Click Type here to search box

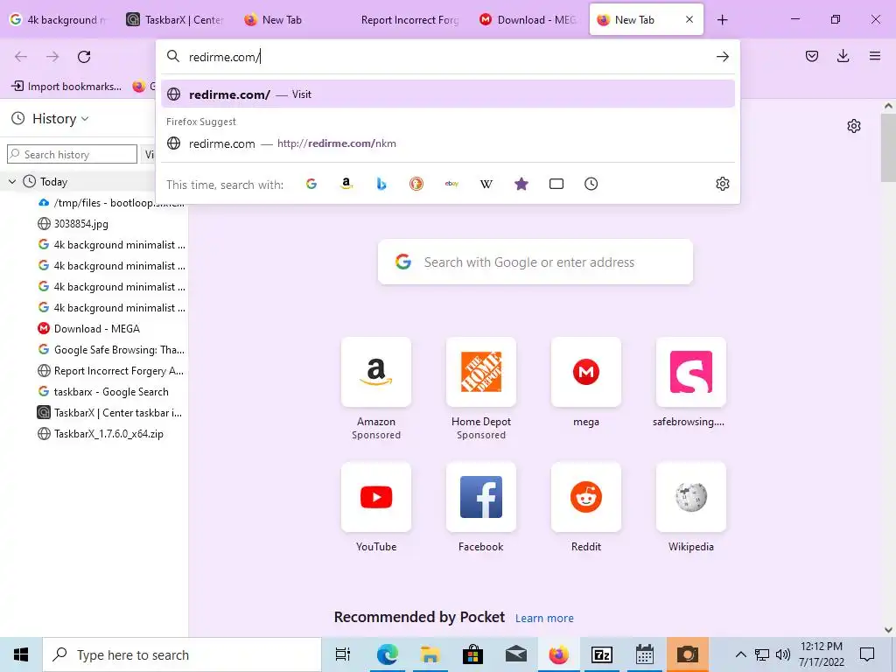coord(182,654)
